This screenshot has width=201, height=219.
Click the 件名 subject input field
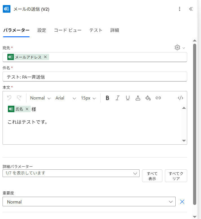pos(95,77)
